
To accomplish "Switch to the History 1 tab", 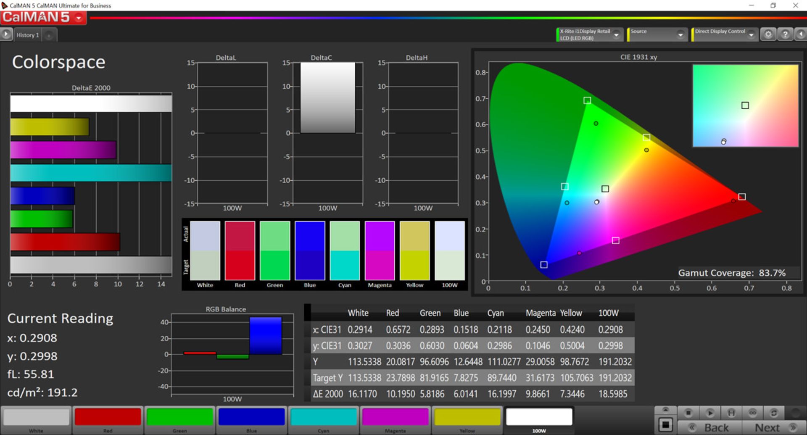I will 28,35.
